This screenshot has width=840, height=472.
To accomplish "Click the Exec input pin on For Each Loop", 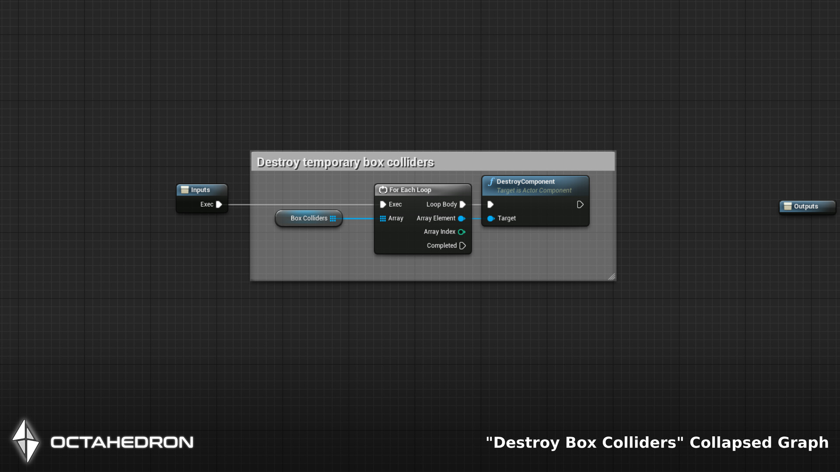I will click(383, 204).
